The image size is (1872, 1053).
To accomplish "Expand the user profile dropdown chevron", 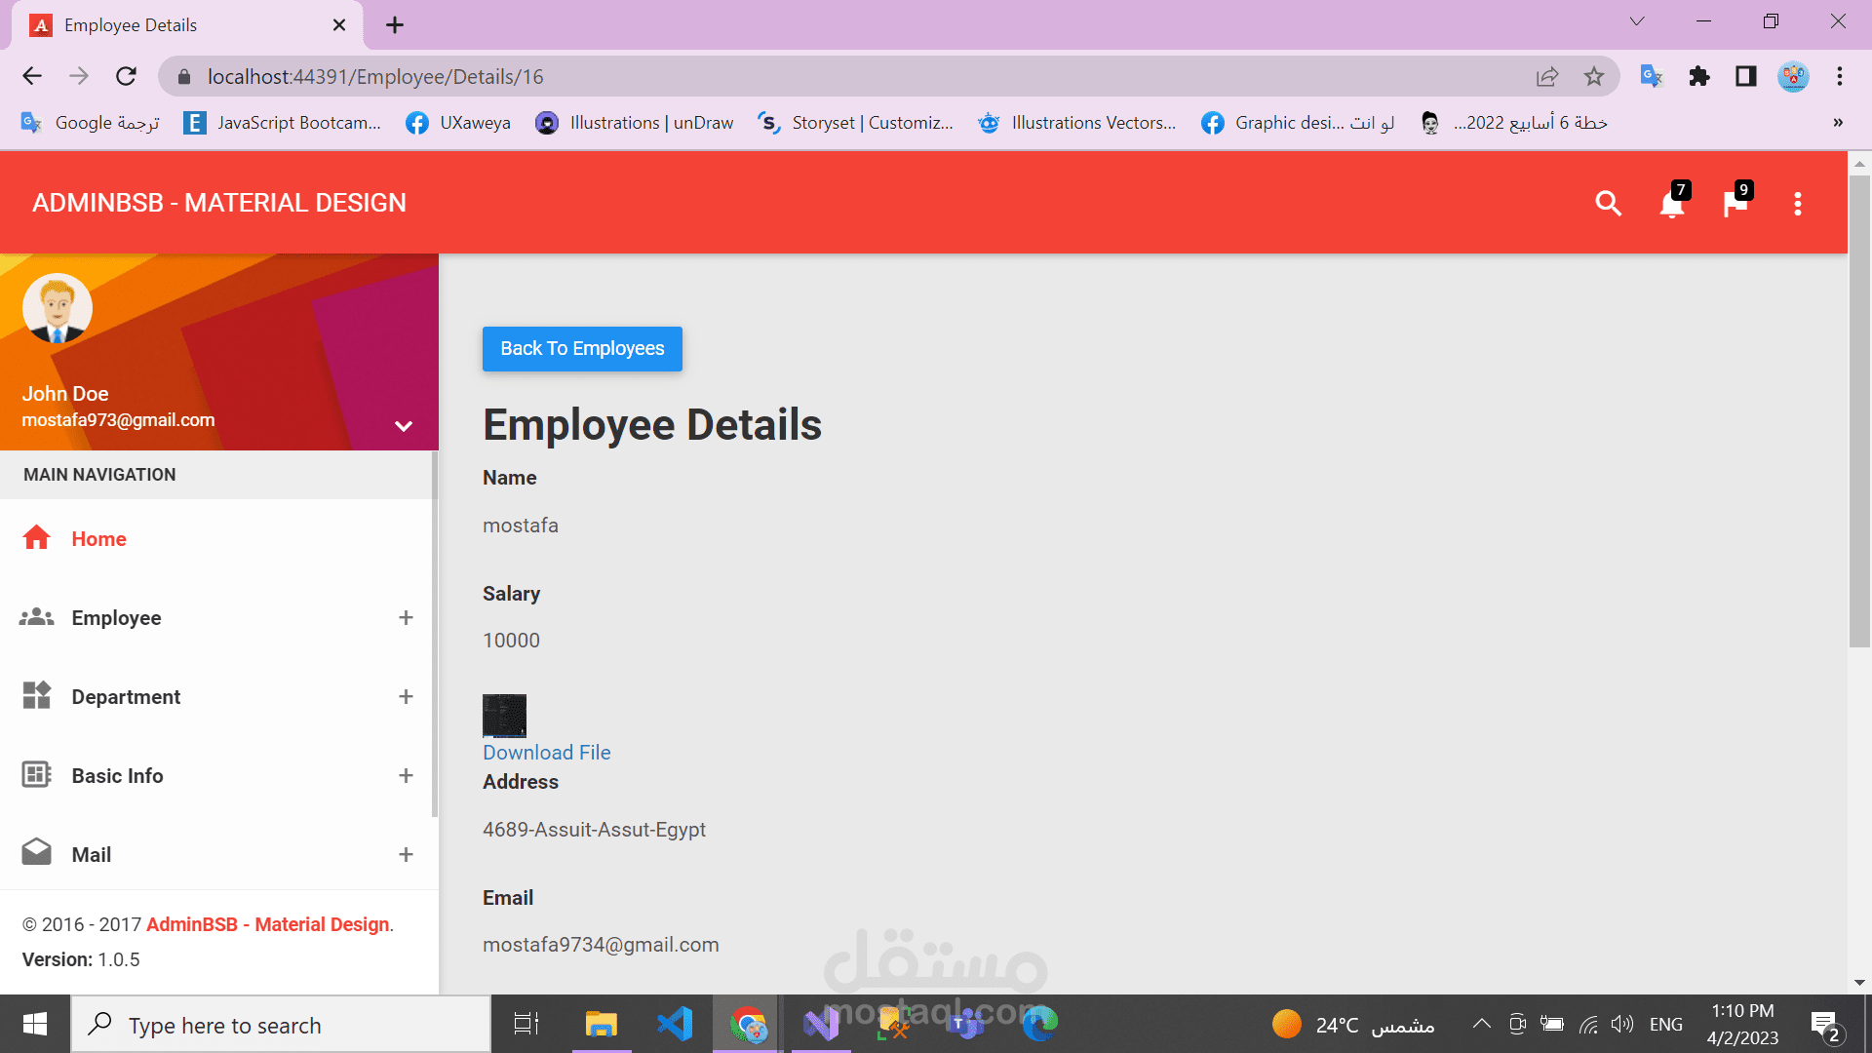I will tap(403, 426).
